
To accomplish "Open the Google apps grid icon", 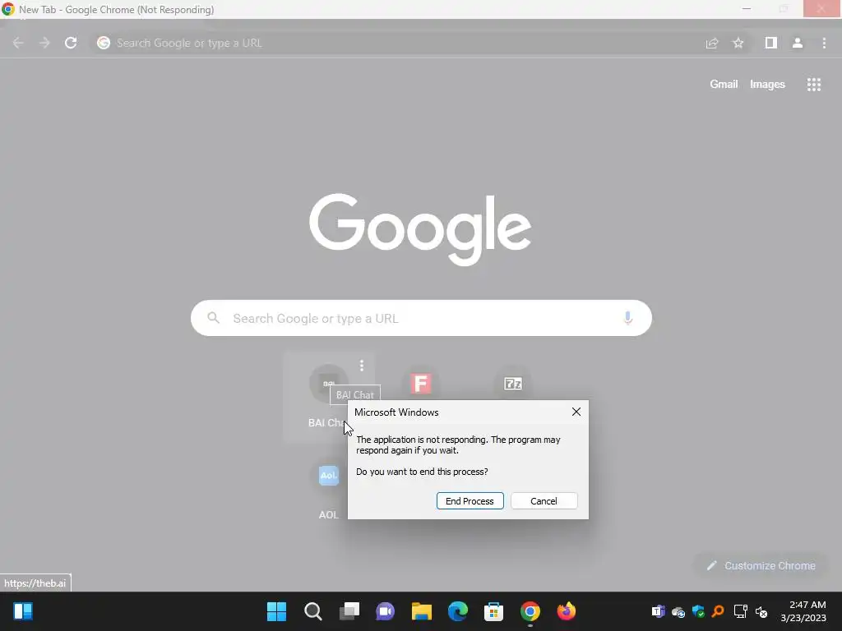I will click(x=814, y=85).
